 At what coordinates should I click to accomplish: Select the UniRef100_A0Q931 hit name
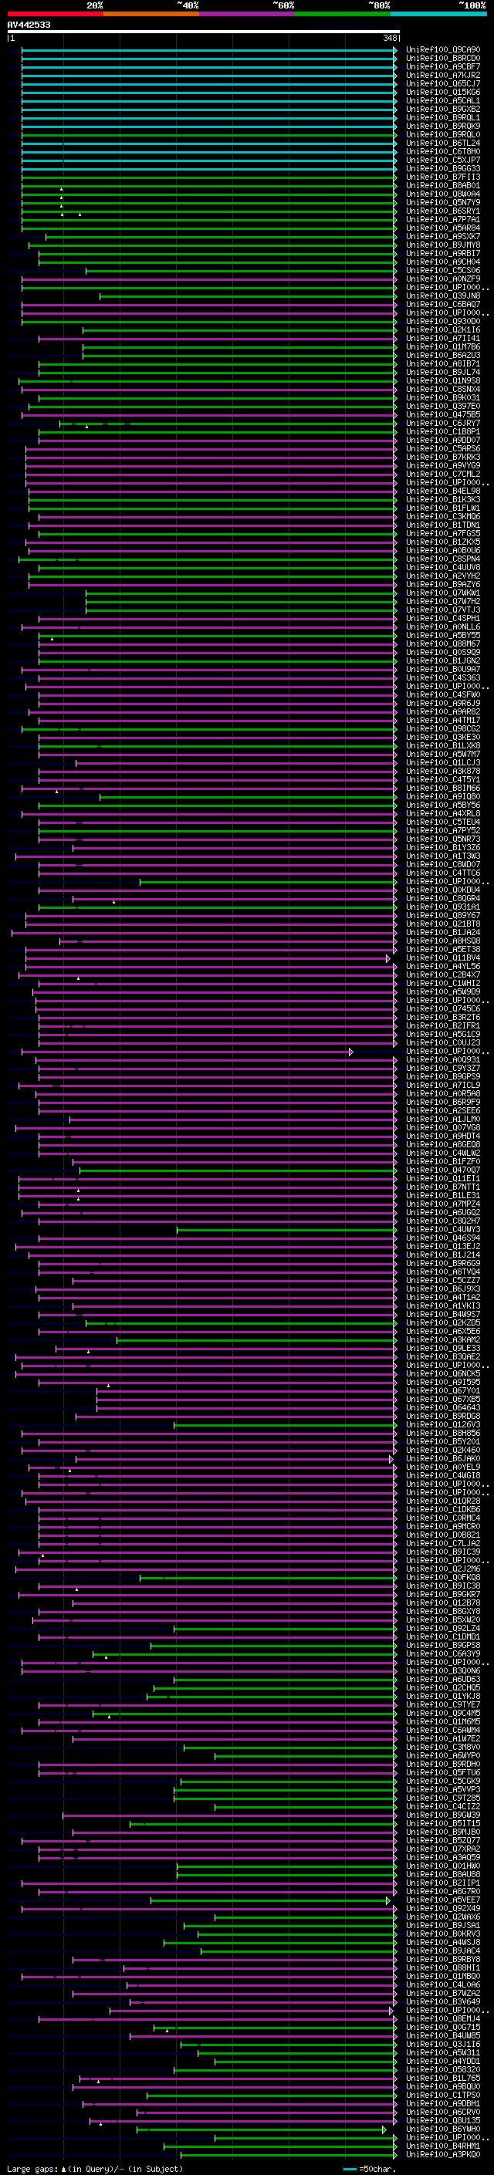[x=443, y=1059]
